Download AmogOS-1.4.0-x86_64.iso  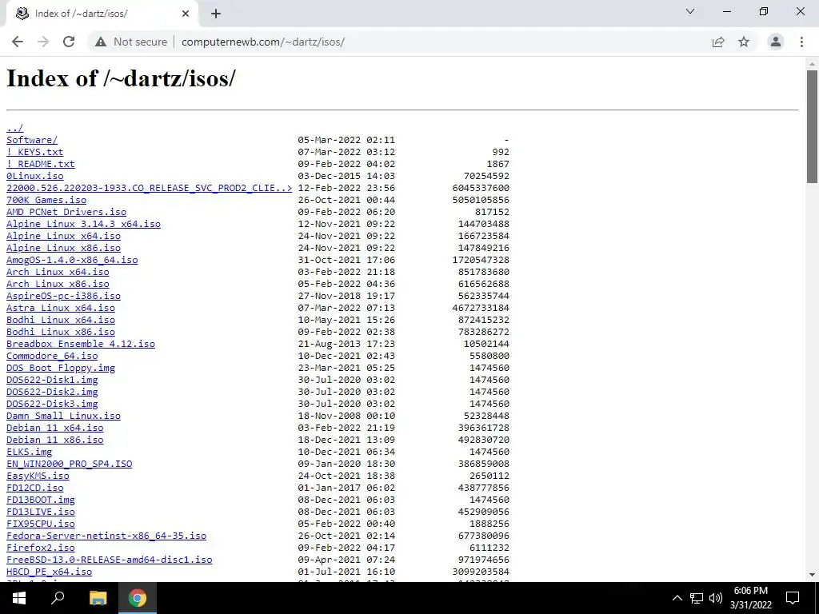click(x=72, y=260)
